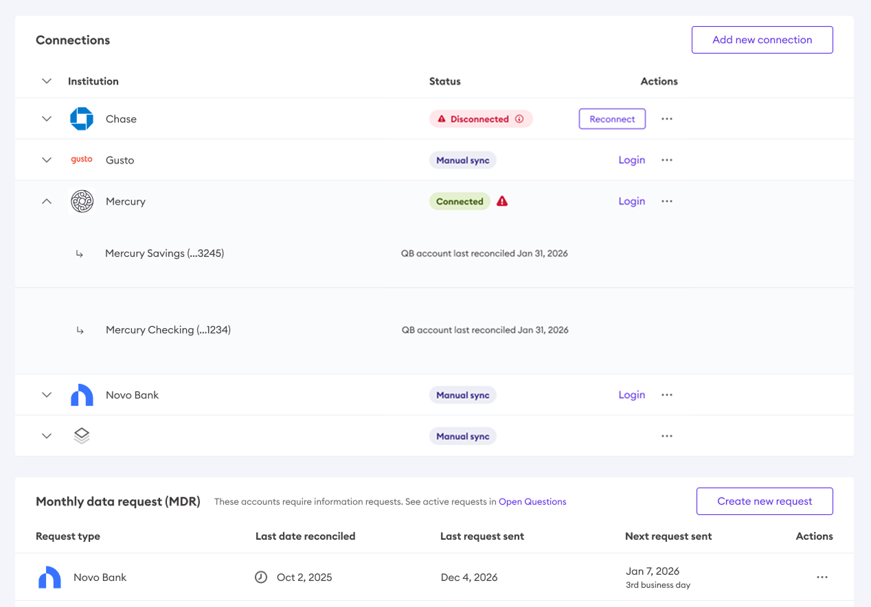Open the three-dot menu for Mercury
Viewport: 871px width, 607px height.
tap(667, 201)
